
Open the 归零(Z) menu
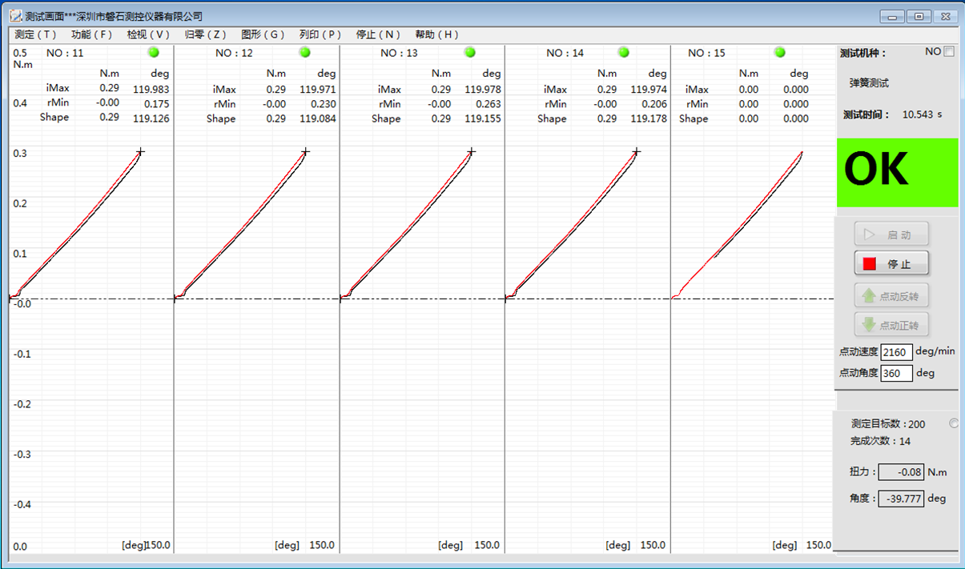(206, 34)
